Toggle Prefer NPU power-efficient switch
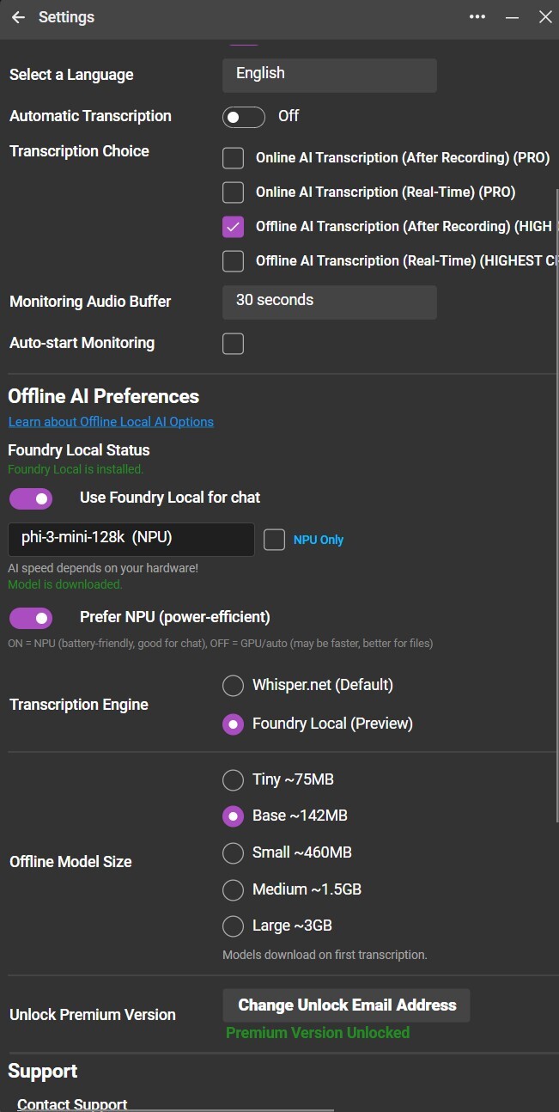 [x=31, y=618]
